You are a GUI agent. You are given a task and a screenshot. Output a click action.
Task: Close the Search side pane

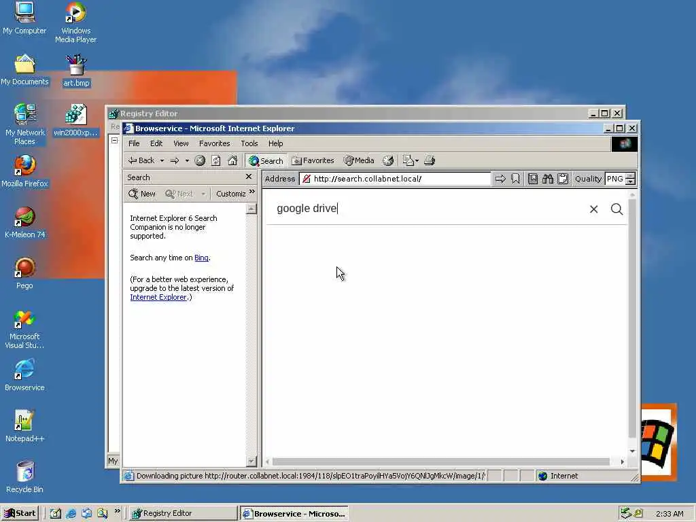249,177
